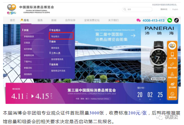Click 中国国际消费品博览会 header title
The image size is (184, 125).
(x=37, y=7)
